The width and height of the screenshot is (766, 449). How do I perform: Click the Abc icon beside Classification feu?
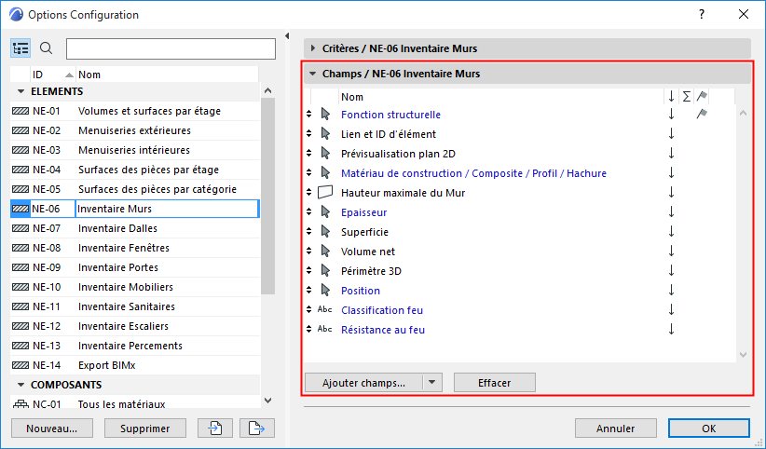pyautogui.click(x=325, y=310)
